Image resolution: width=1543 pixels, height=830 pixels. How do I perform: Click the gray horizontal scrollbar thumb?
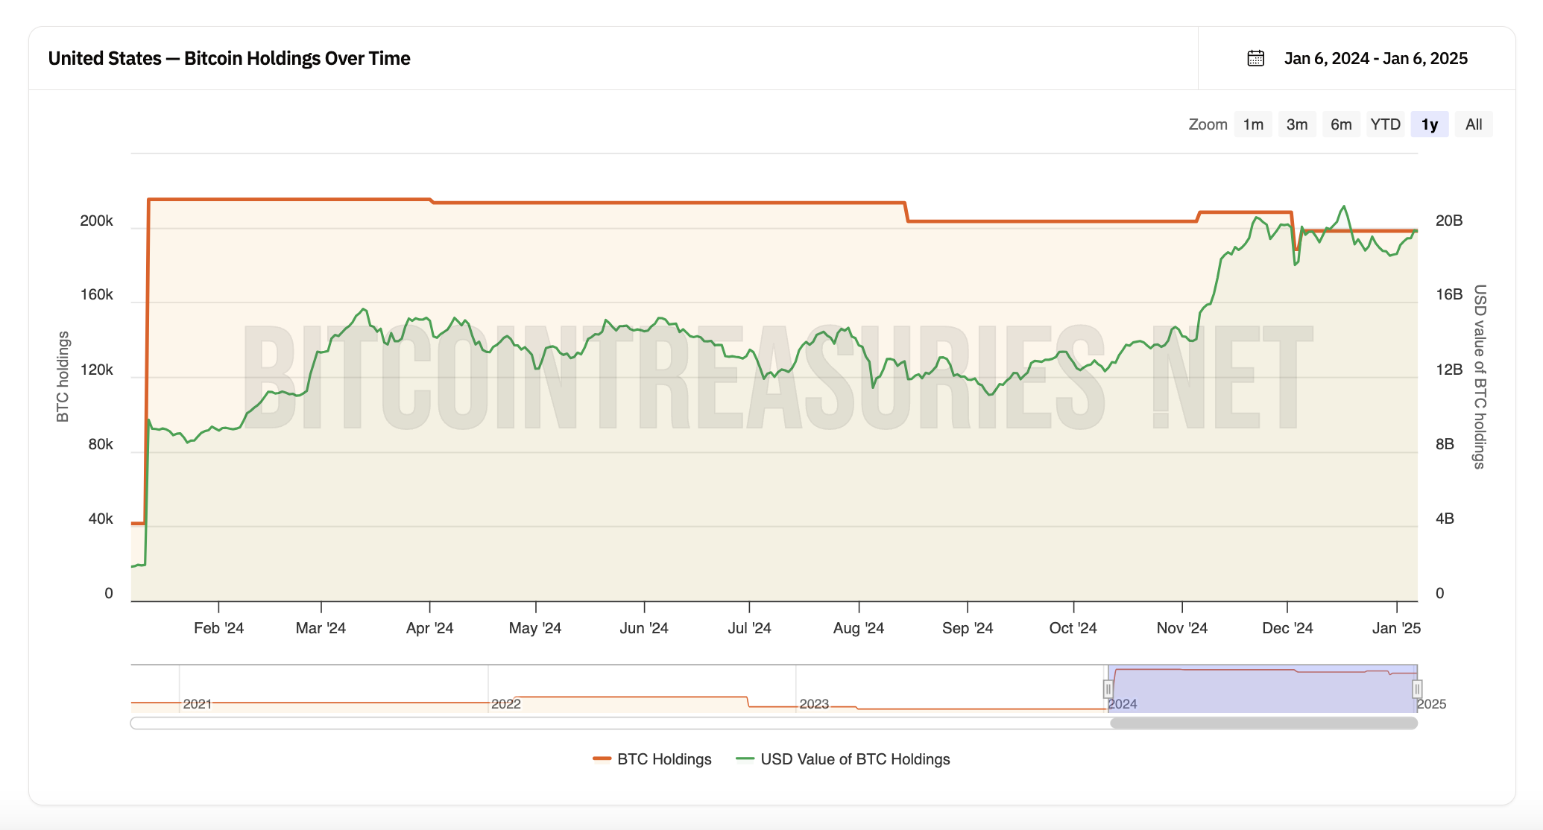pyautogui.click(x=1263, y=723)
